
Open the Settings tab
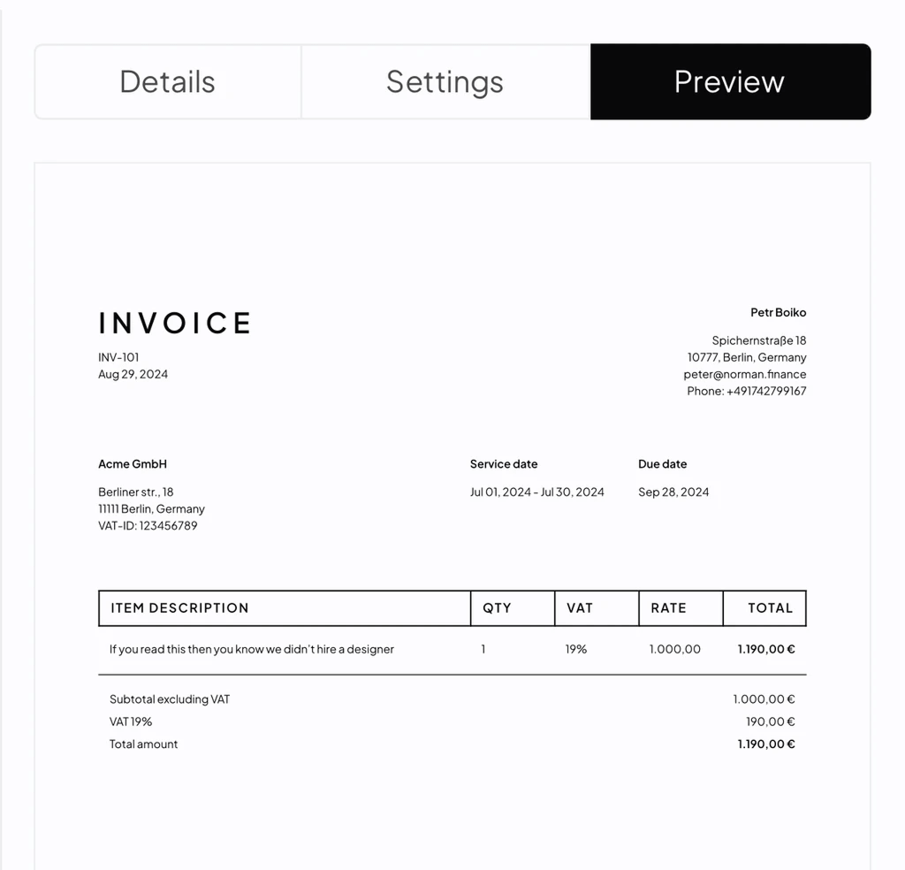click(x=445, y=82)
